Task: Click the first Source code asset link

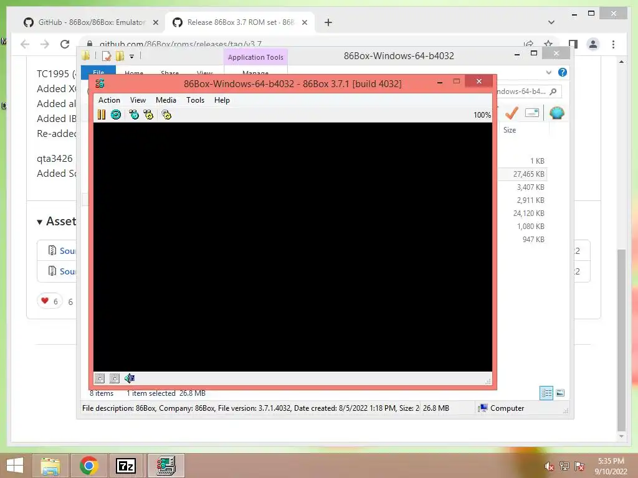Action: pyautogui.click(x=67, y=251)
